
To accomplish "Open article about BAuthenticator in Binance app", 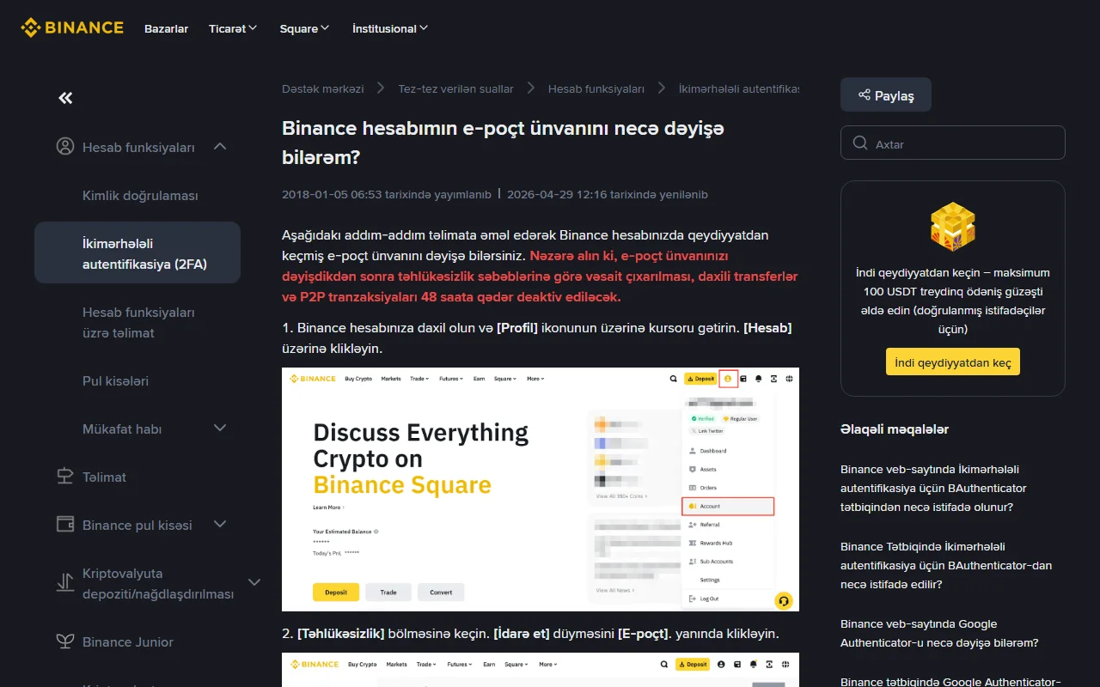I will pos(946,565).
